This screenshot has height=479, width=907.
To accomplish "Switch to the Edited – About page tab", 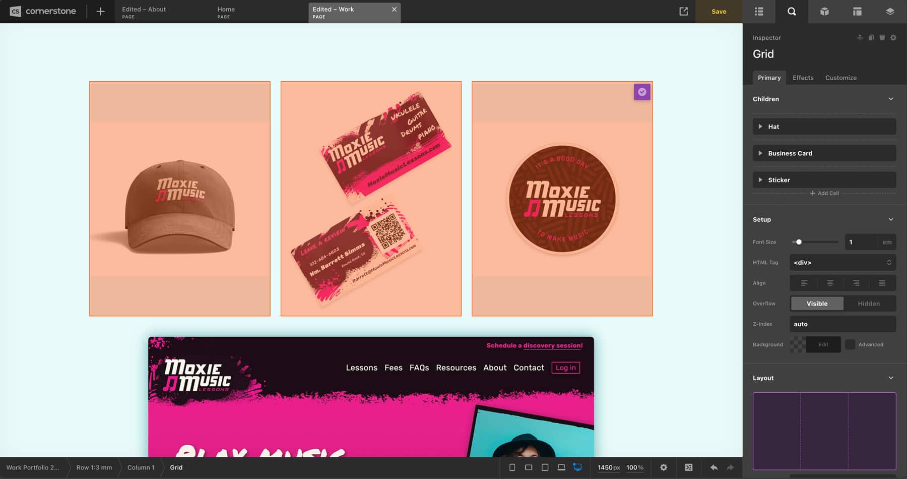I will coord(144,12).
